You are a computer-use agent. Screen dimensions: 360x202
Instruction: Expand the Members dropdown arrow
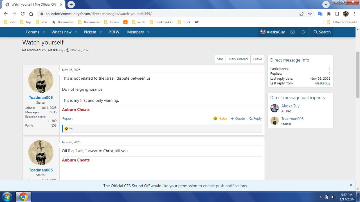(x=148, y=32)
